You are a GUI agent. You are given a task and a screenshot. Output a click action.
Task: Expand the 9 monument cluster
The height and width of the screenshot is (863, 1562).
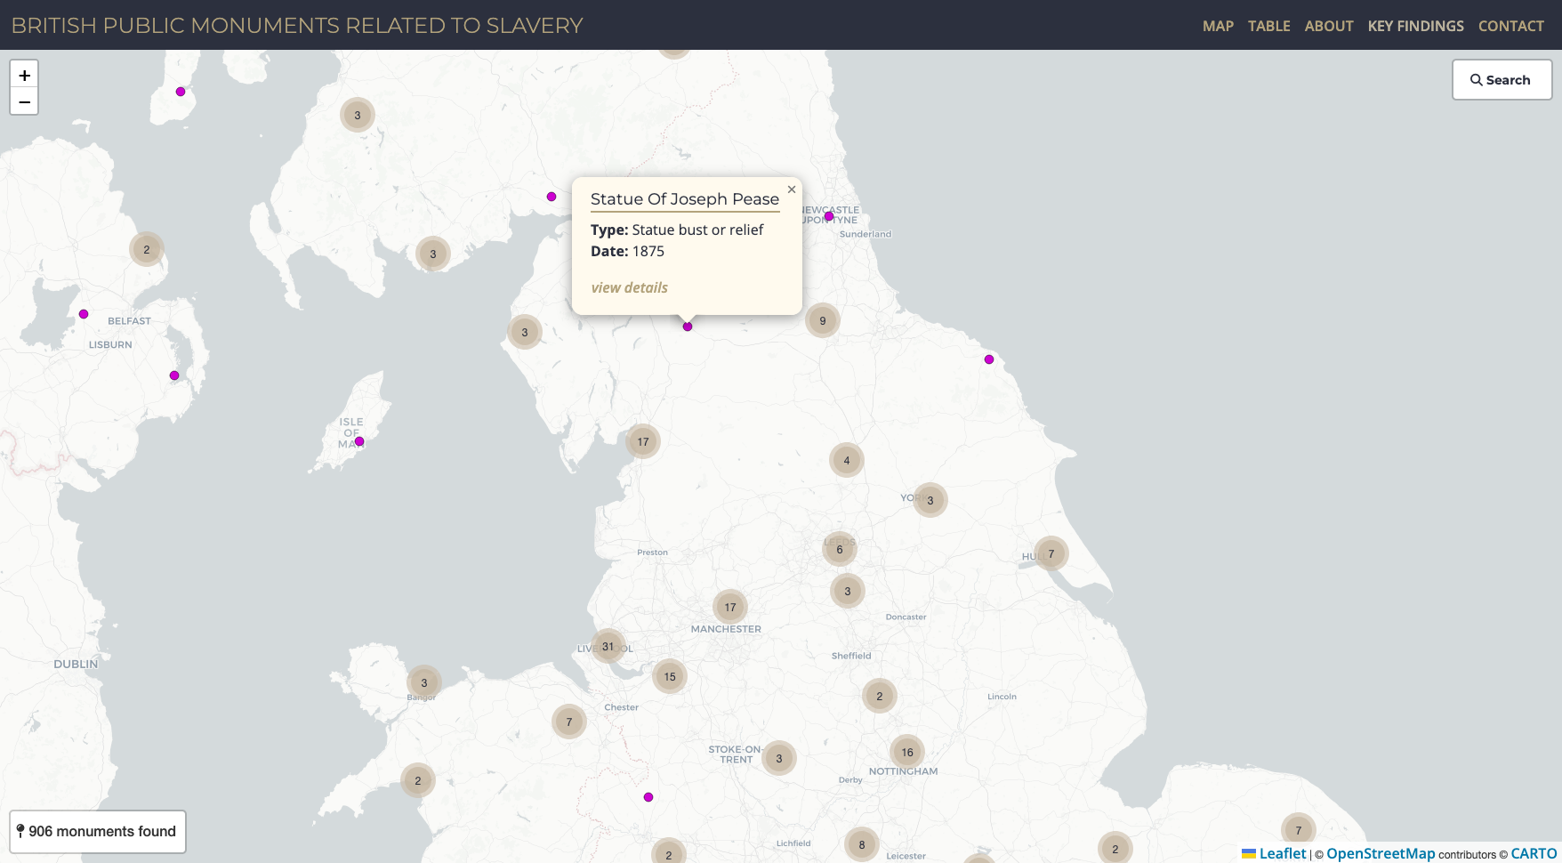coord(822,321)
